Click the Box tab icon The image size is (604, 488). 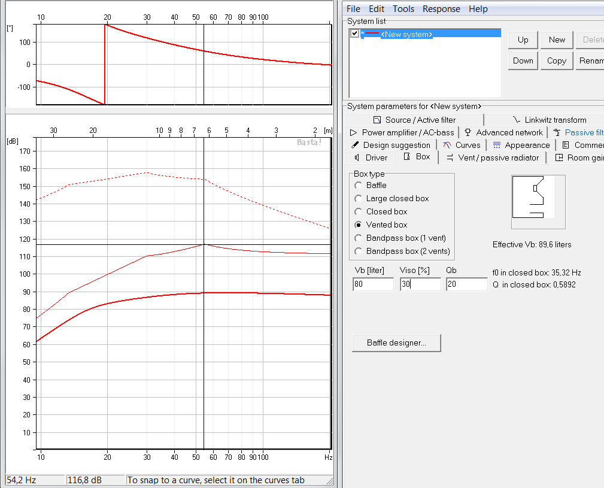pyautogui.click(x=407, y=156)
